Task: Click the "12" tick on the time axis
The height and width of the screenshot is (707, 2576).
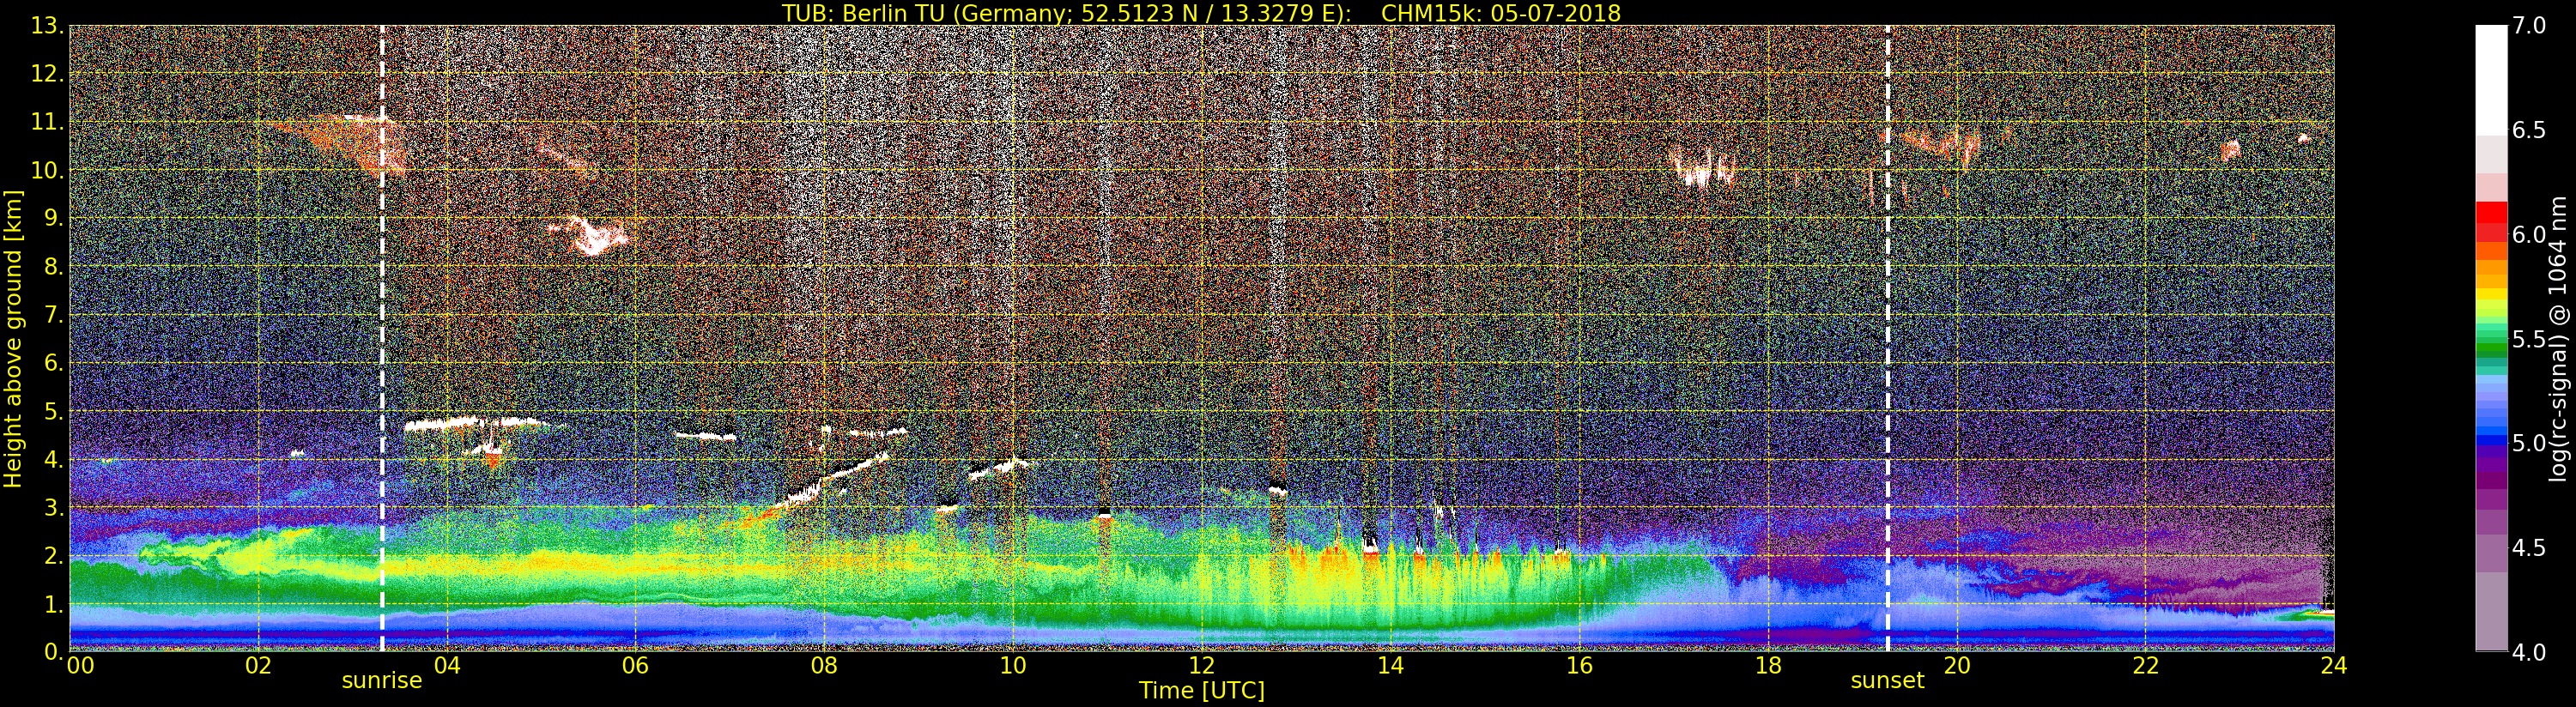Action: click(1202, 666)
